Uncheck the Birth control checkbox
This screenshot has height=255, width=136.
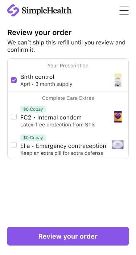click(x=14, y=80)
